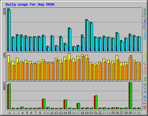
Task: Select the 2629 hits axis value
Action: (4, 12)
